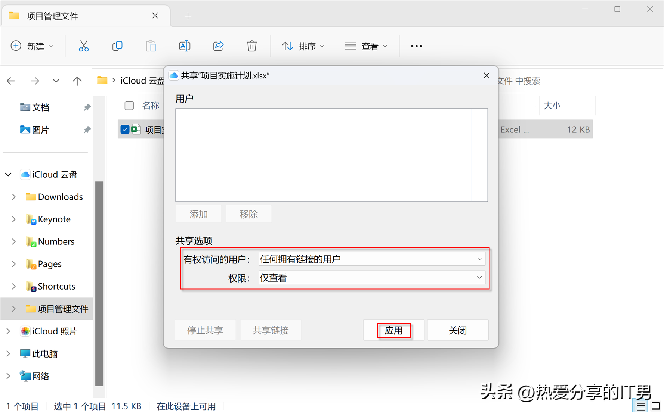Expand the 网络 node
This screenshot has width=664, height=412.
coord(8,376)
